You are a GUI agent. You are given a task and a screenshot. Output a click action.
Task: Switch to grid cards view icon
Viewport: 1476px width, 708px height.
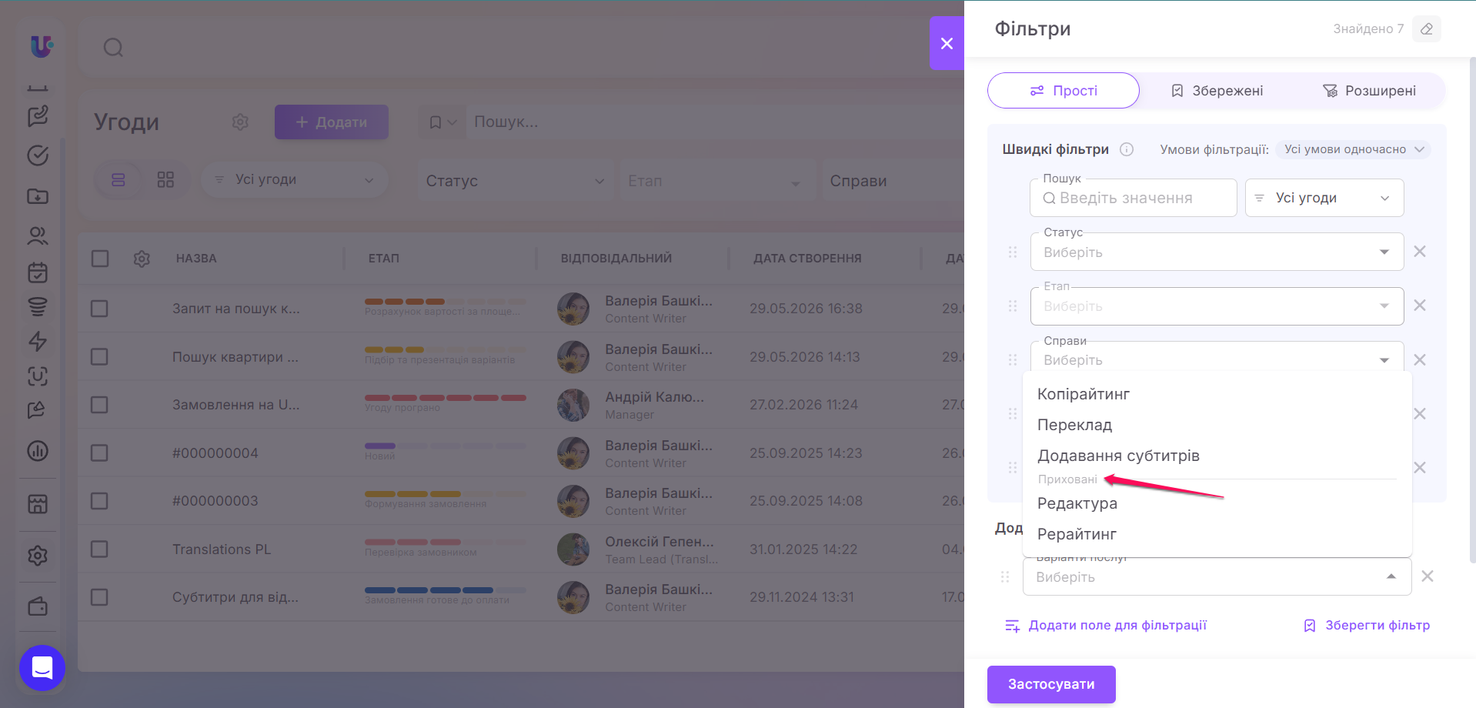tap(165, 180)
